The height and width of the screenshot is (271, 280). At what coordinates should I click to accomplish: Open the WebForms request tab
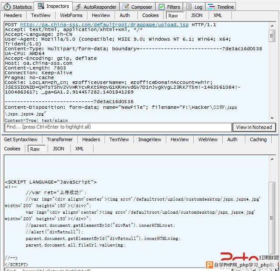71,15
